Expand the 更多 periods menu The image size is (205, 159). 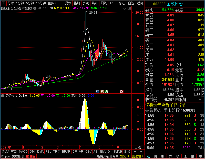point(52,3)
